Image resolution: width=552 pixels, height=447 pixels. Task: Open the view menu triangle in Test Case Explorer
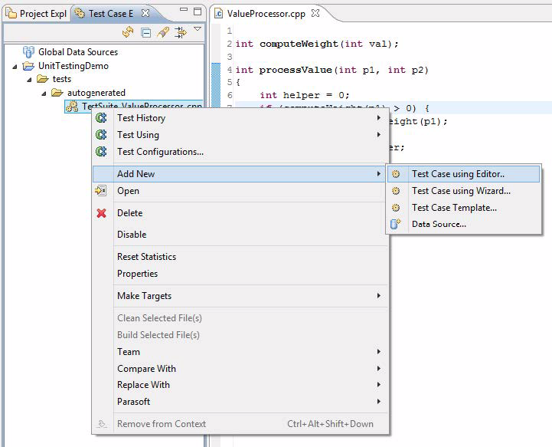pyautogui.click(x=198, y=29)
